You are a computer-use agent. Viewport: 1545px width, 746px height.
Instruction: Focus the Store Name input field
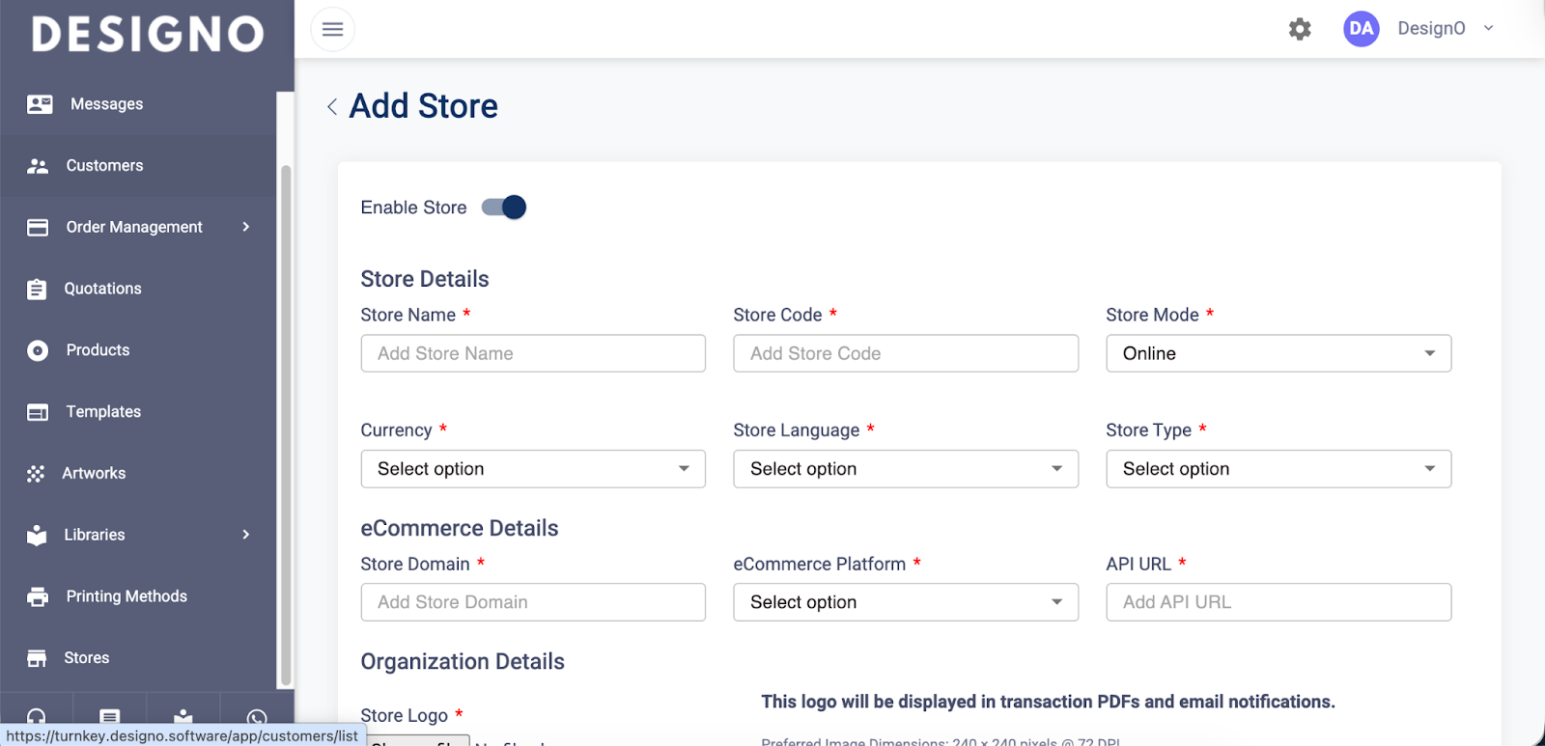click(533, 353)
